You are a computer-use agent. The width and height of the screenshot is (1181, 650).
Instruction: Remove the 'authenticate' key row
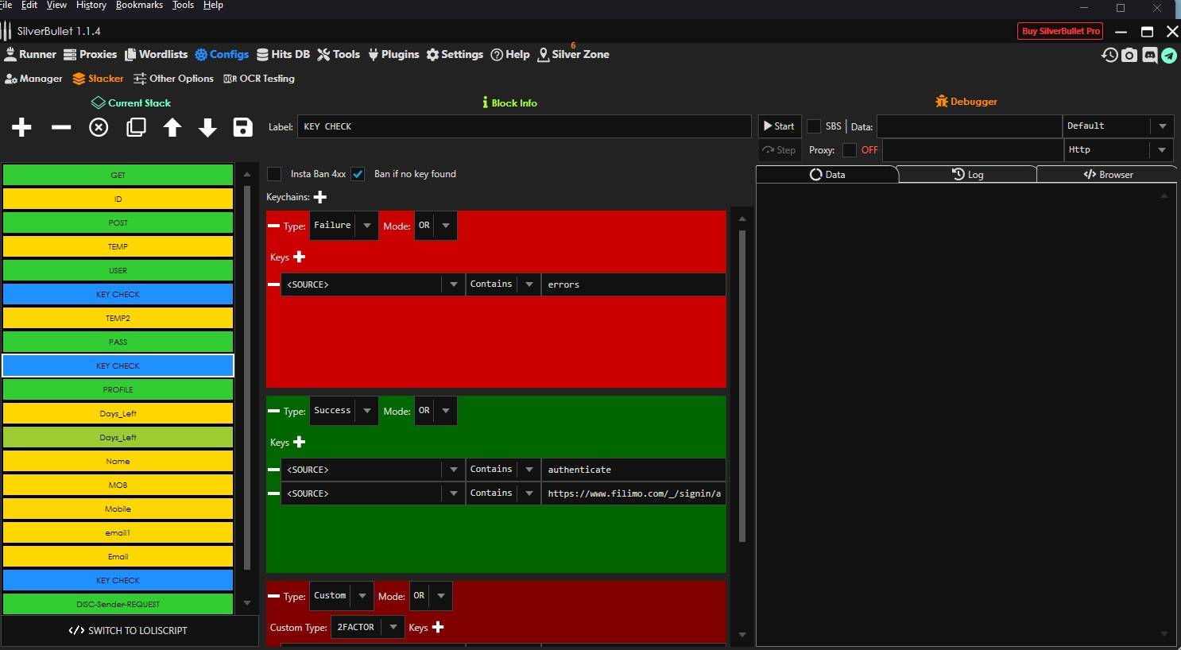pos(274,470)
